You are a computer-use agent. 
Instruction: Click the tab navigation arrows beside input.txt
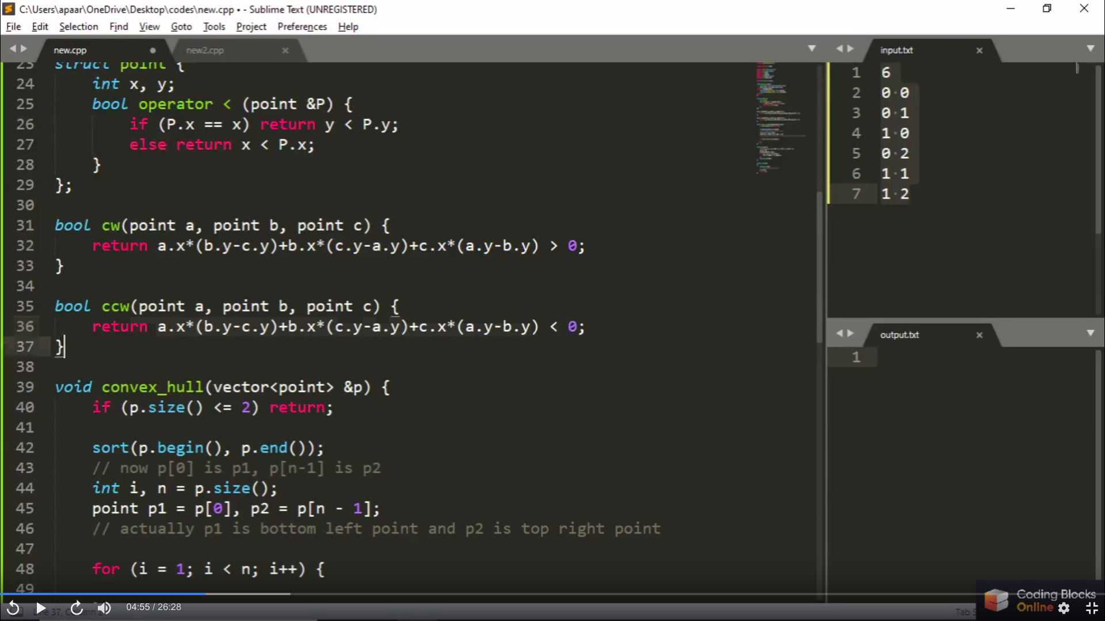pos(845,49)
